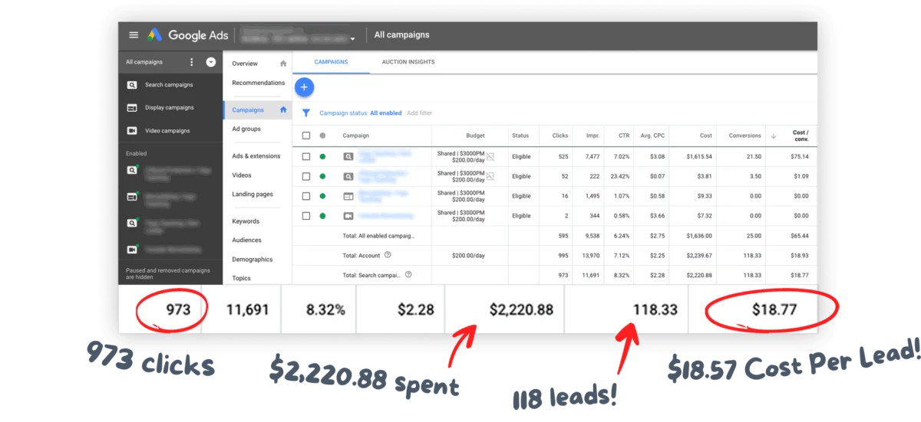This screenshot has width=921, height=422.
Task: Open Keywords in the page menu
Action: pyautogui.click(x=246, y=221)
